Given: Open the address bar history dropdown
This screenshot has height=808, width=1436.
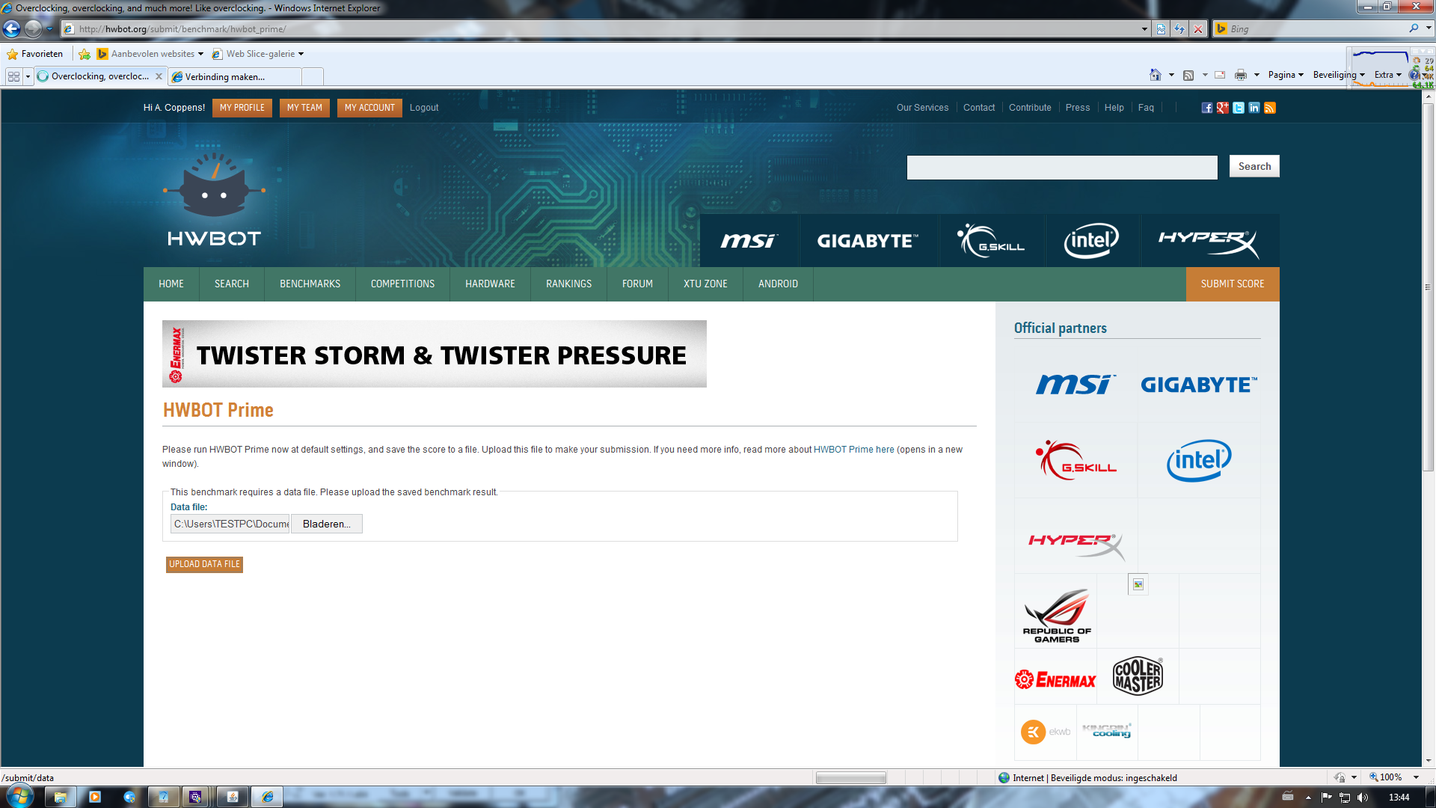Looking at the screenshot, I should (1144, 28).
